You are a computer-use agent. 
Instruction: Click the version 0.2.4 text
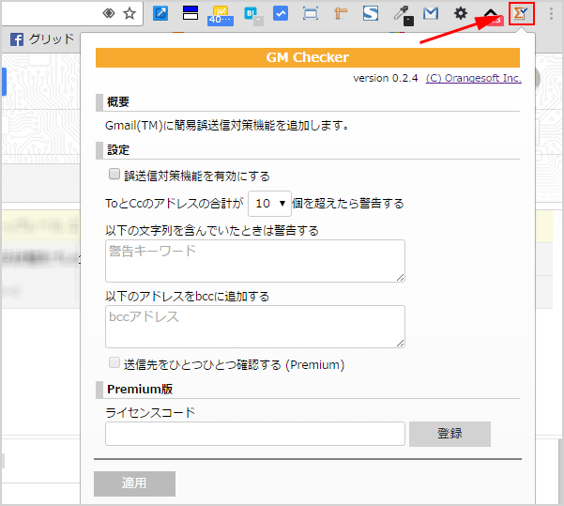(386, 78)
